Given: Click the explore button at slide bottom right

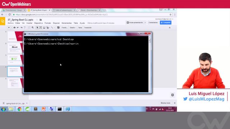Looking at the screenshot, I should click(172, 95).
